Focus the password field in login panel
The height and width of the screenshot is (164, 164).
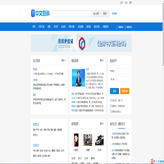(x=123, y=79)
